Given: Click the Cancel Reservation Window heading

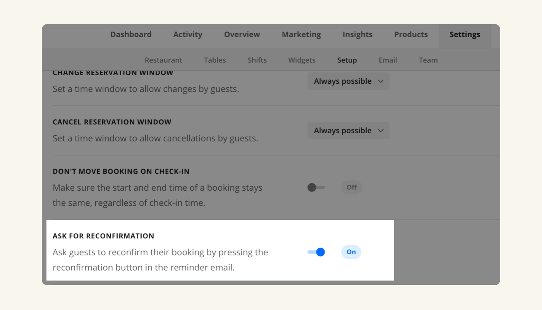Looking at the screenshot, I should point(112,122).
